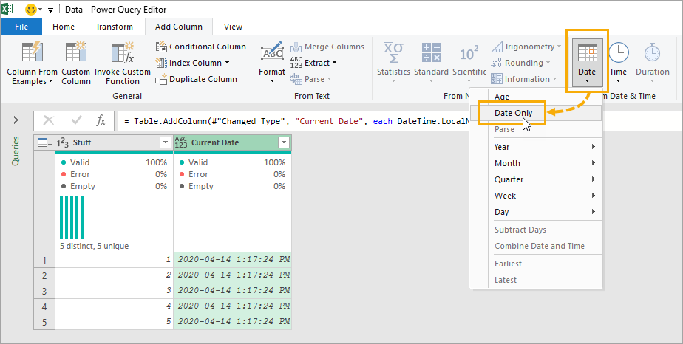Viewport: 683px width, 344px height.
Task: Click the fx function icon
Action: coord(101,120)
